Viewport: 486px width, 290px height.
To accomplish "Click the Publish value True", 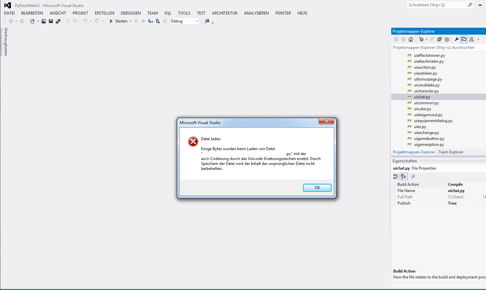I will click(452, 203).
